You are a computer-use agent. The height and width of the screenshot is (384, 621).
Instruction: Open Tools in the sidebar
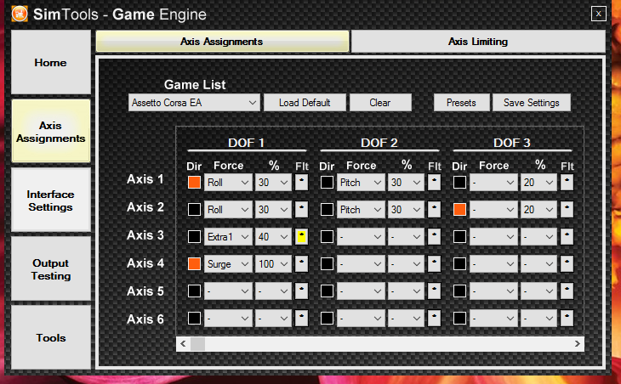pos(51,337)
